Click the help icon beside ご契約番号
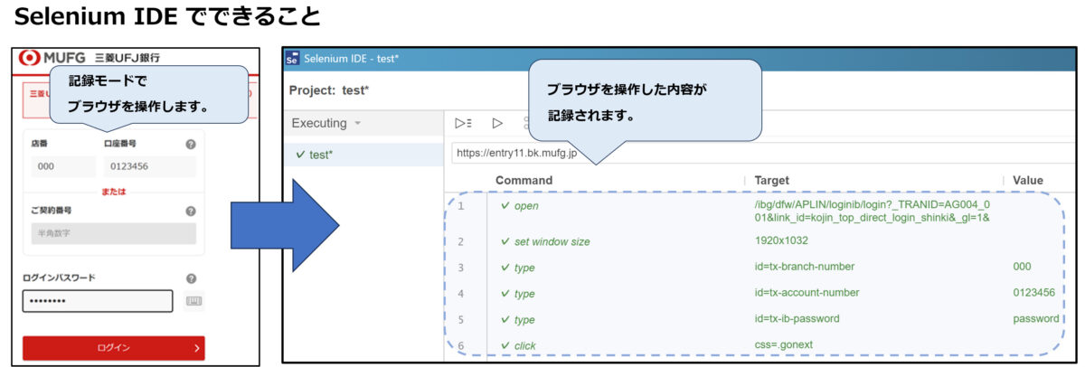The width and height of the screenshot is (1085, 367). [191, 211]
